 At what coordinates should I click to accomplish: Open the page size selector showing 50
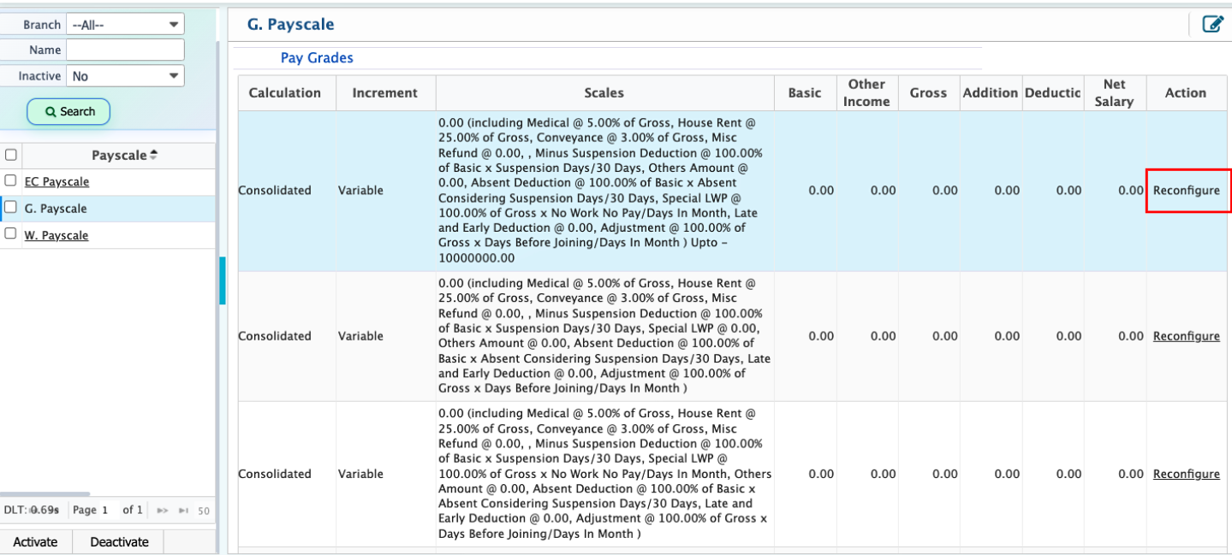click(x=204, y=511)
